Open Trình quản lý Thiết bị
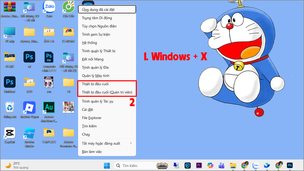This screenshot has height=171, width=304. tap(107, 51)
